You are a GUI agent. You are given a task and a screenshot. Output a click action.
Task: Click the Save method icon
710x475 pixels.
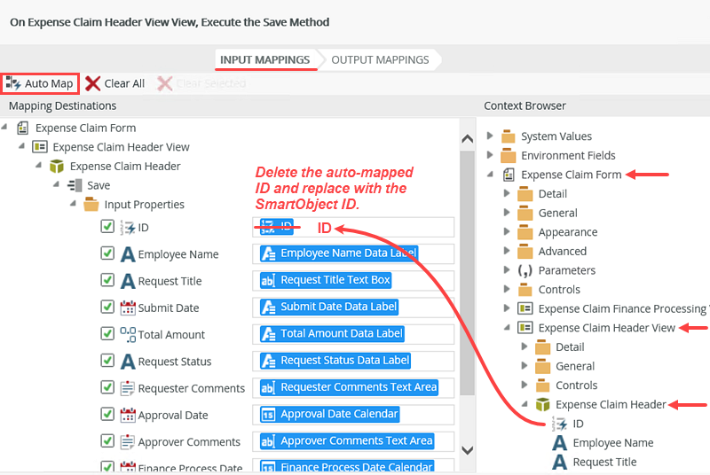point(75,185)
